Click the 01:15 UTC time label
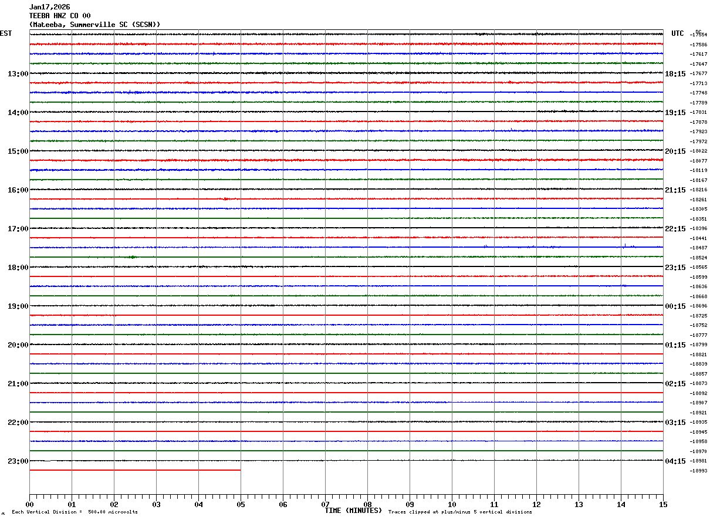 [675, 345]
